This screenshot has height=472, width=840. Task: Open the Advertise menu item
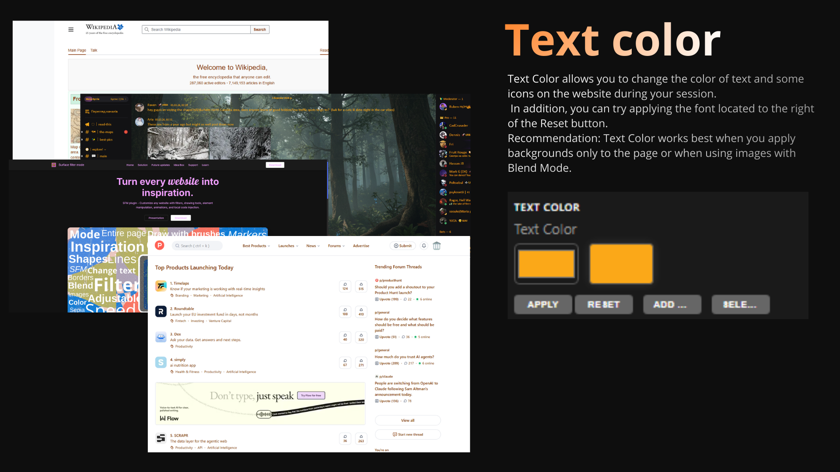[361, 246]
